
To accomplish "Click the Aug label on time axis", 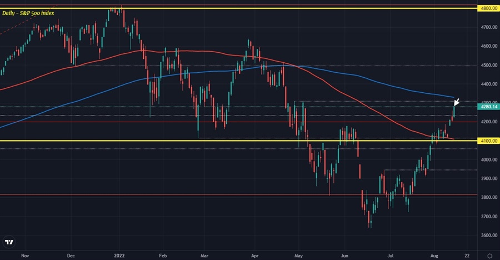I will [x=434, y=256].
